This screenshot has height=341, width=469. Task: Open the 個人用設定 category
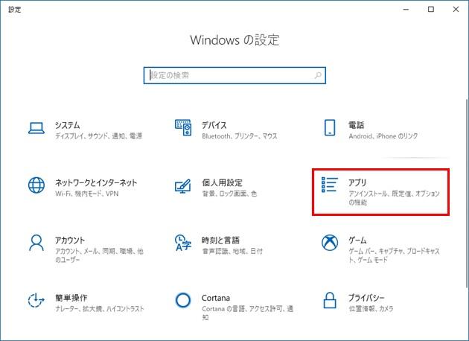point(222,182)
